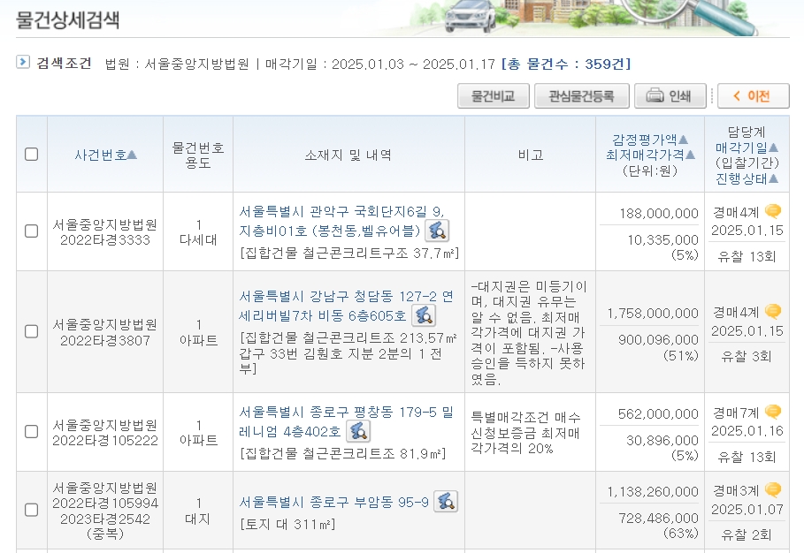Click duplicate case 2023타경2542 text

105,519
